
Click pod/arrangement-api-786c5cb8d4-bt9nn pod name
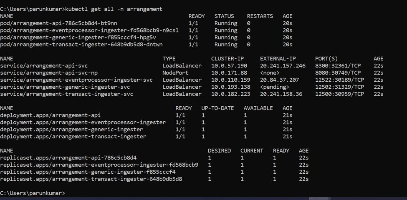(x=58, y=23)
